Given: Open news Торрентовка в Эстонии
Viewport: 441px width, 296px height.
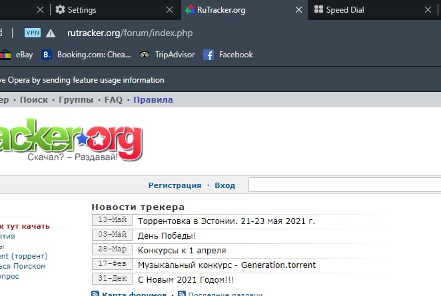Looking at the screenshot, I should coord(226,221).
